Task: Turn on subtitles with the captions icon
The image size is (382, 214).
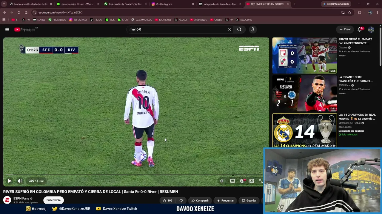Action: click(232, 181)
